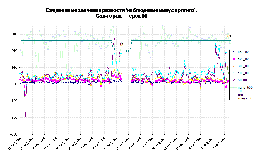Select the 50_00 legend label
This screenshot has height=157, width=256.
pos(242,80)
